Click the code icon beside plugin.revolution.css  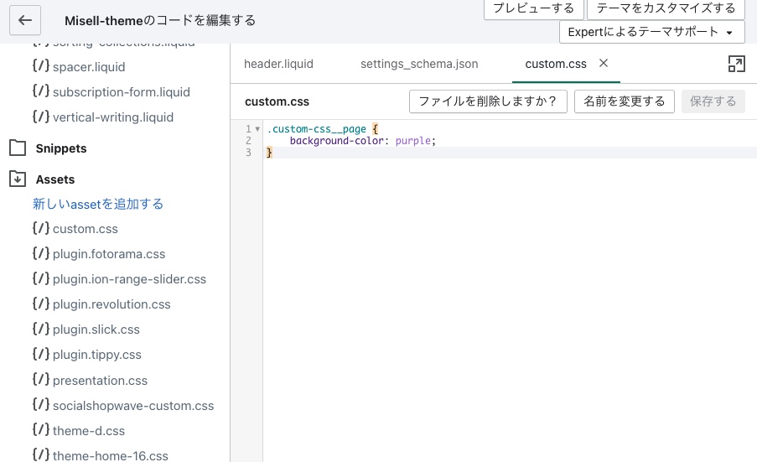(x=41, y=303)
